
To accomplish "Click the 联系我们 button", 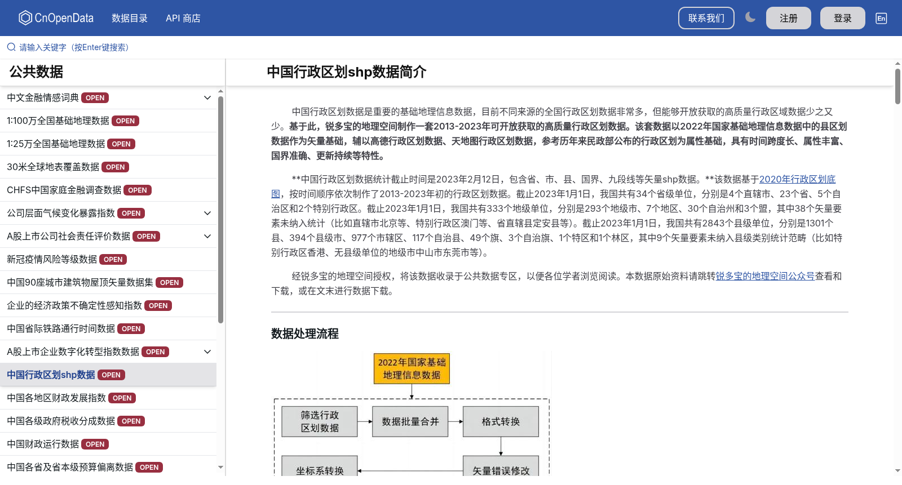I will coord(706,18).
